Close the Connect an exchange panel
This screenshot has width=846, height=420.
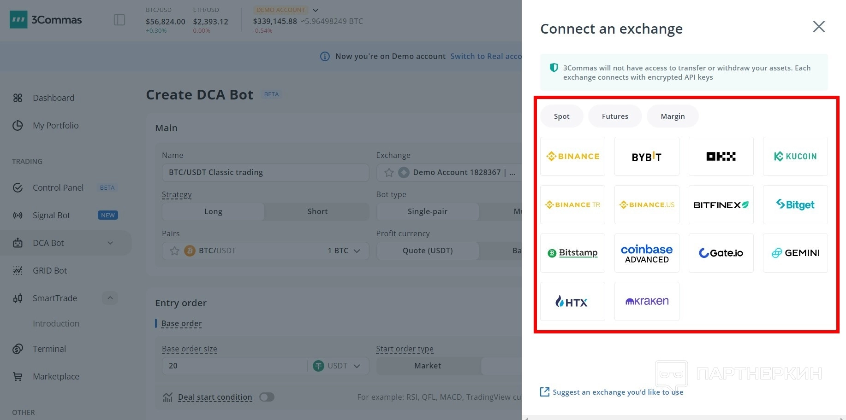[818, 27]
